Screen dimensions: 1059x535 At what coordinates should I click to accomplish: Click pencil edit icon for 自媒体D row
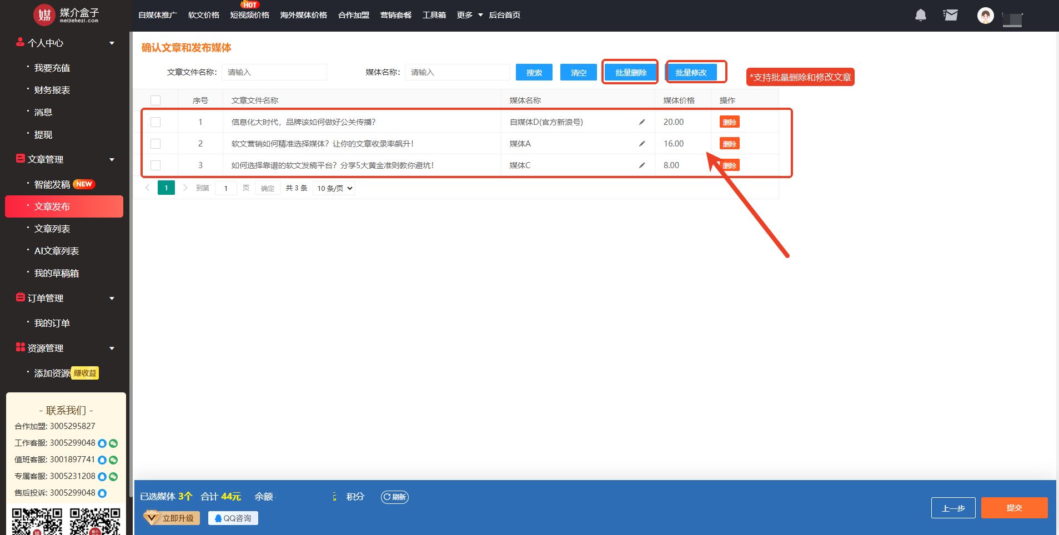pyautogui.click(x=642, y=122)
